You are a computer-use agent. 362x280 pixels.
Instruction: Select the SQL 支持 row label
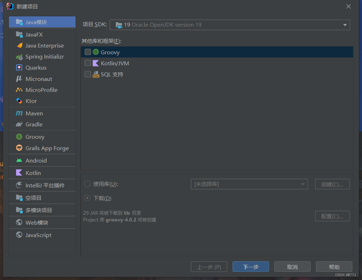coord(112,74)
